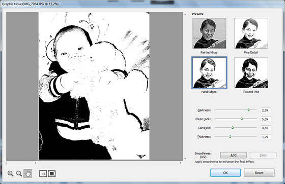Click the preview vertical scrollbar up arrow
The width and height of the screenshot is (285, 184).
pos(185,14)
